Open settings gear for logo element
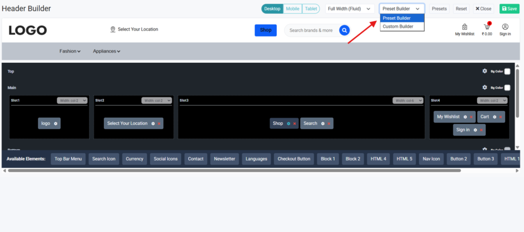 tap(56, 124)
